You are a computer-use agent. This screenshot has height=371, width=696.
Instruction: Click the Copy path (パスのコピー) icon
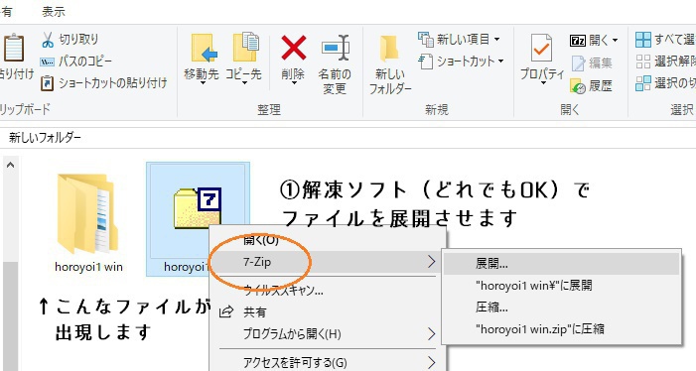click(47, 62)
